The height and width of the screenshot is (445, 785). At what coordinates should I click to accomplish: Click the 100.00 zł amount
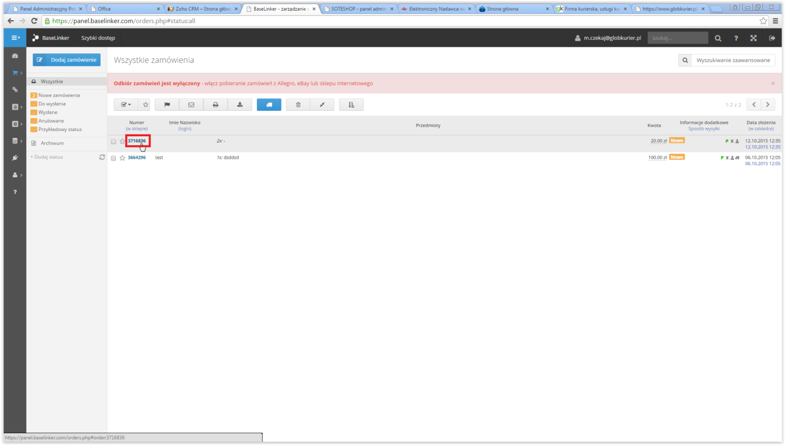click(657, 158)
